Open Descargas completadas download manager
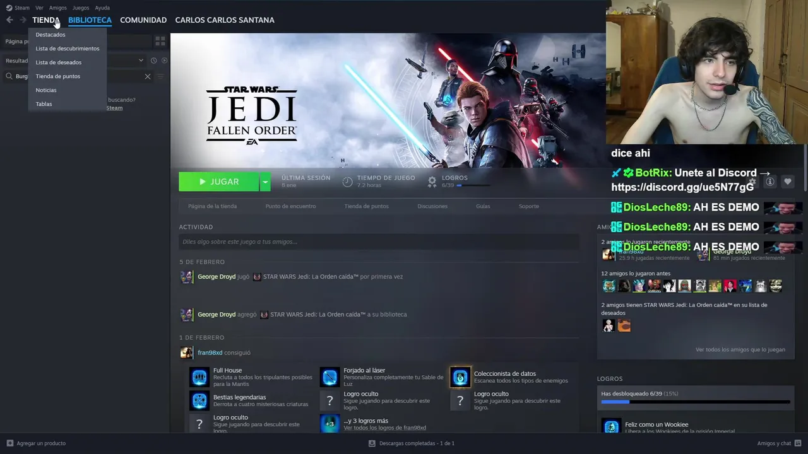The image size is (808, 454). (x=412, y=443)
